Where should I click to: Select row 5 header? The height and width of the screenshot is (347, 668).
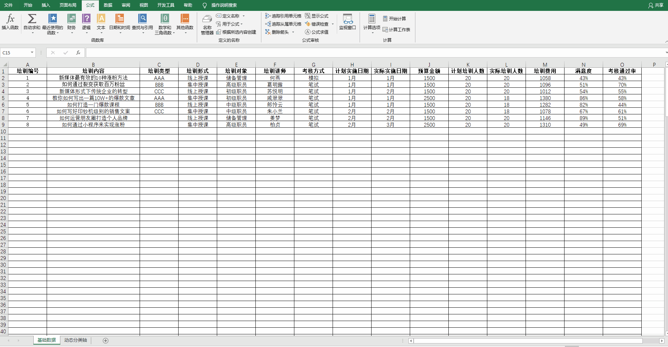point(4,98)
